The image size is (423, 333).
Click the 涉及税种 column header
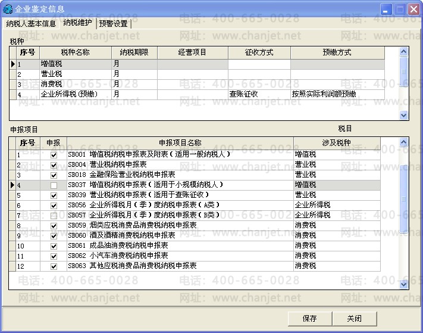tap(337, 143)
